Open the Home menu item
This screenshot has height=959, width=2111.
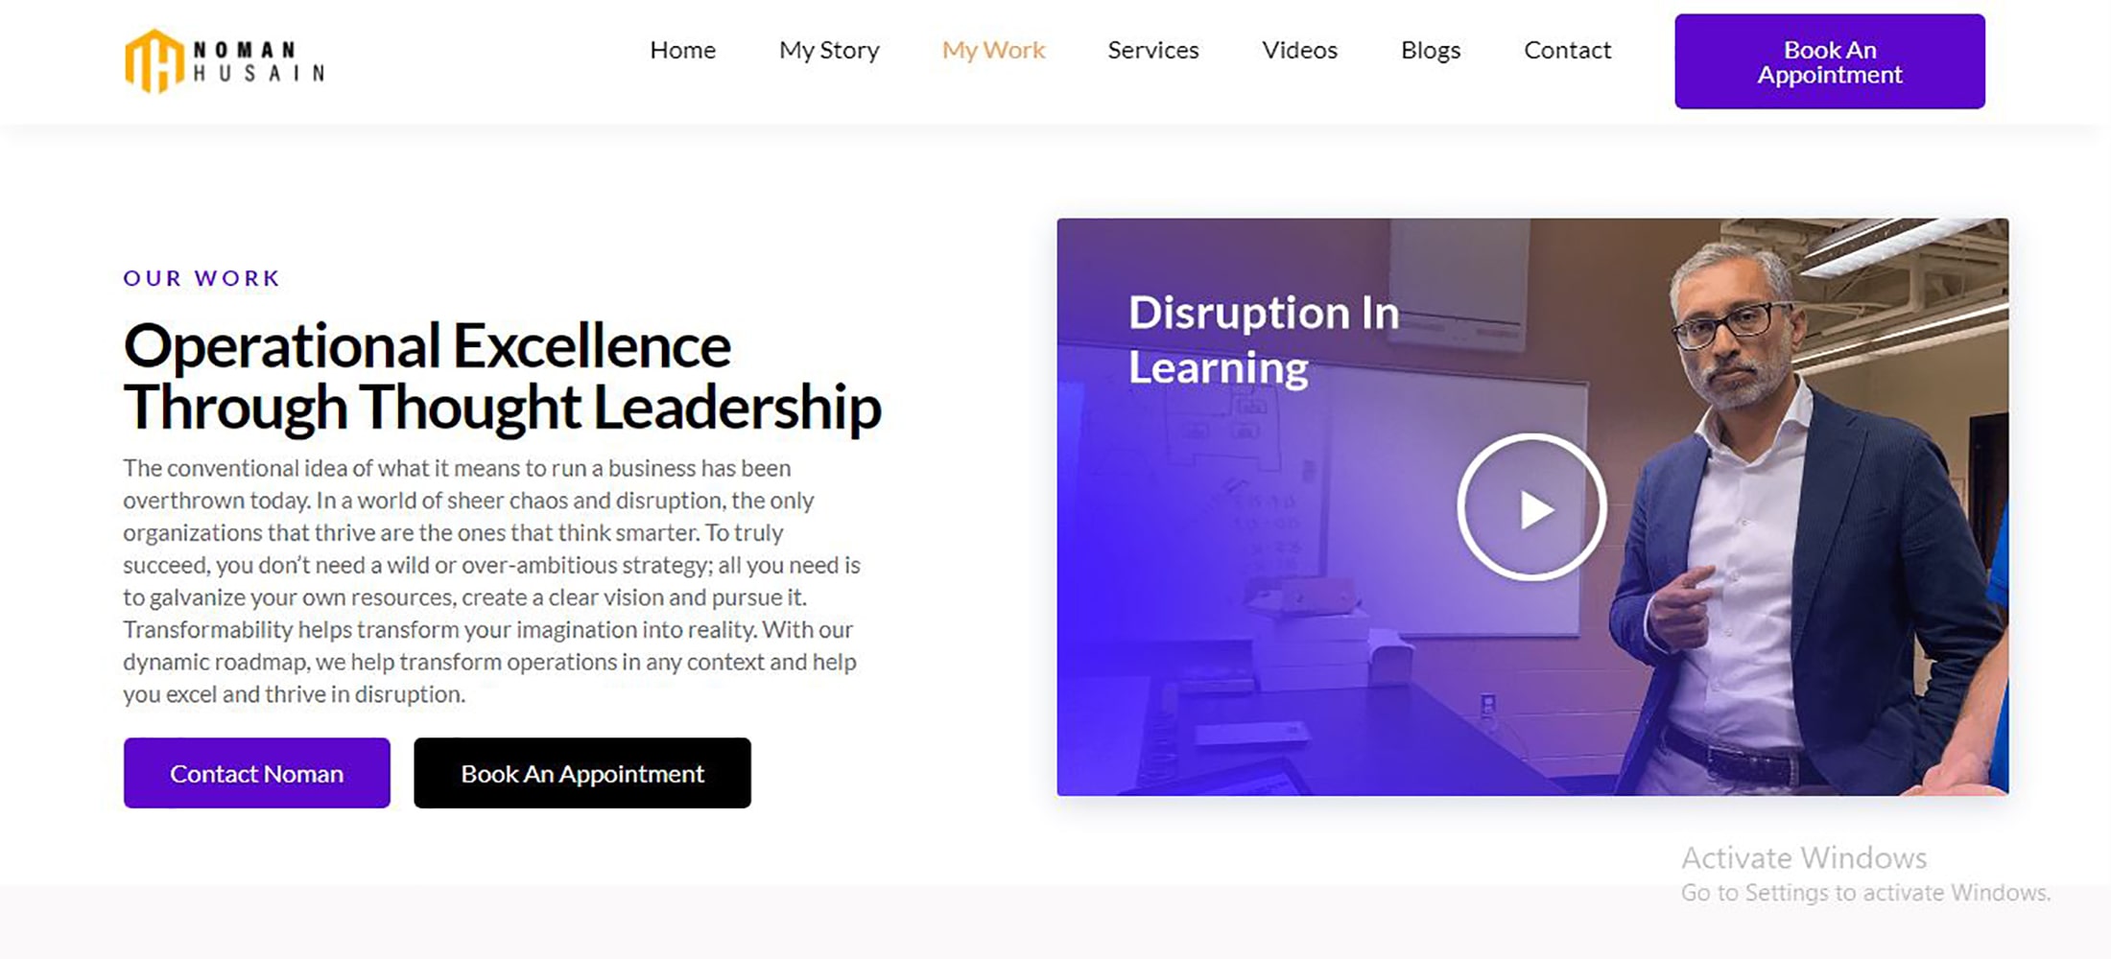pyautogui.click(x=682, y=50)
